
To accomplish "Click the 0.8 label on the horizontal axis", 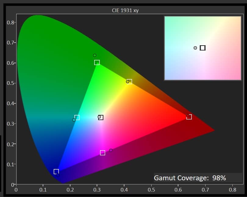I will (x=232, y=190).
